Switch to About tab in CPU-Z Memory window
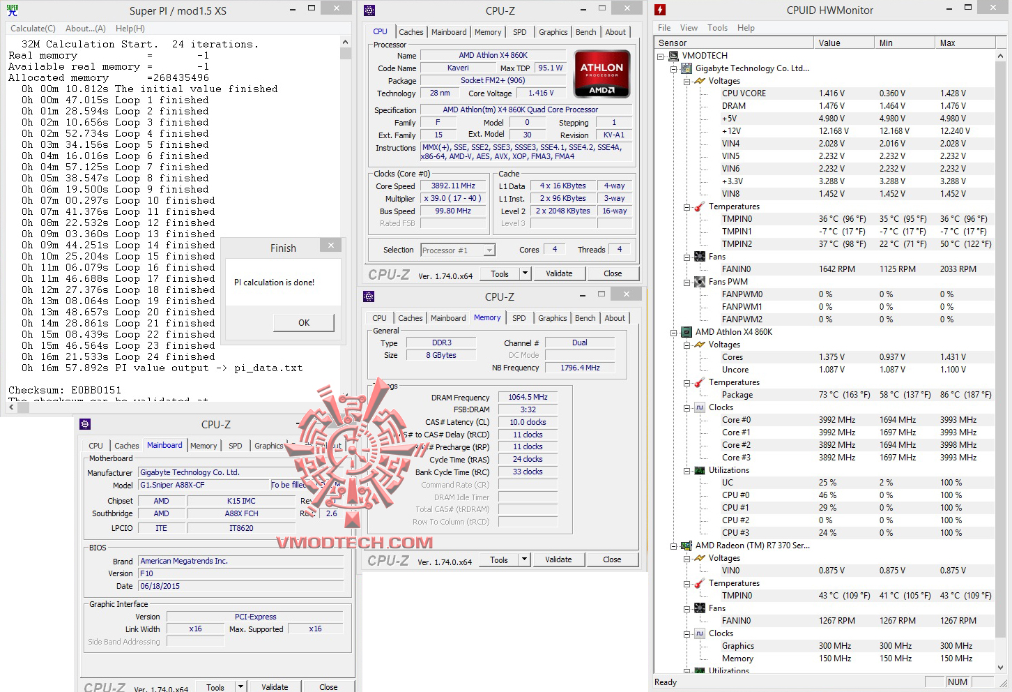 pos(615,318)
